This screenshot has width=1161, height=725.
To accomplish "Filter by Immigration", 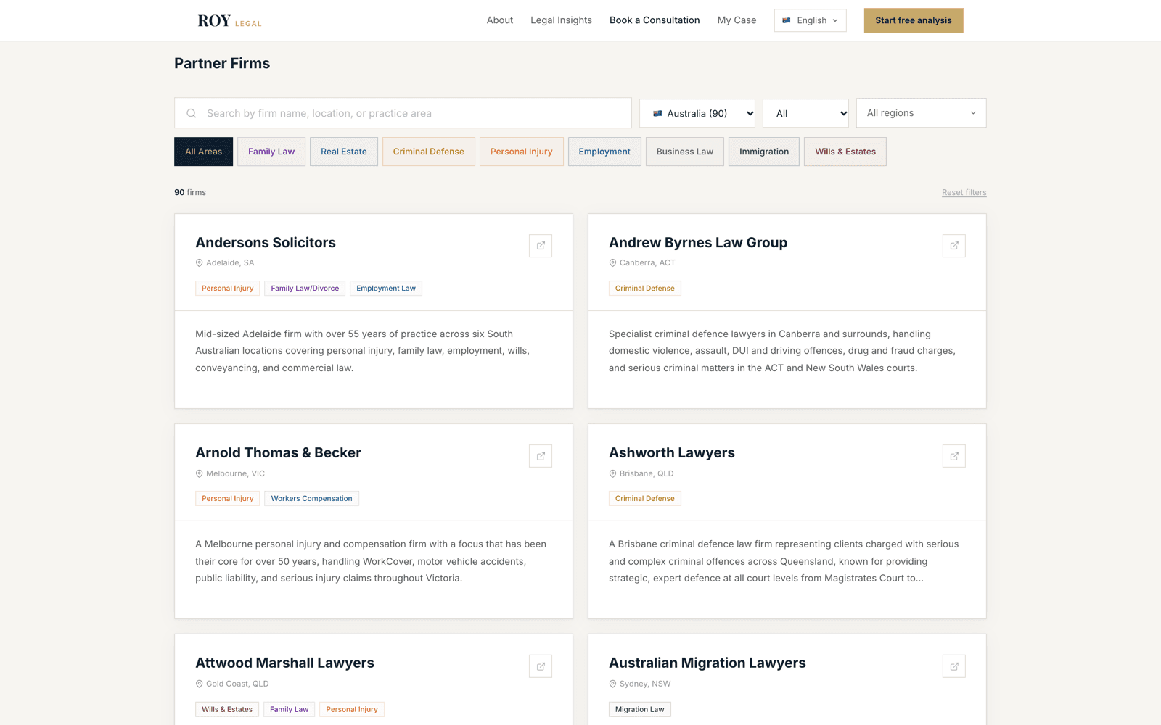I will tap(764, 152).
